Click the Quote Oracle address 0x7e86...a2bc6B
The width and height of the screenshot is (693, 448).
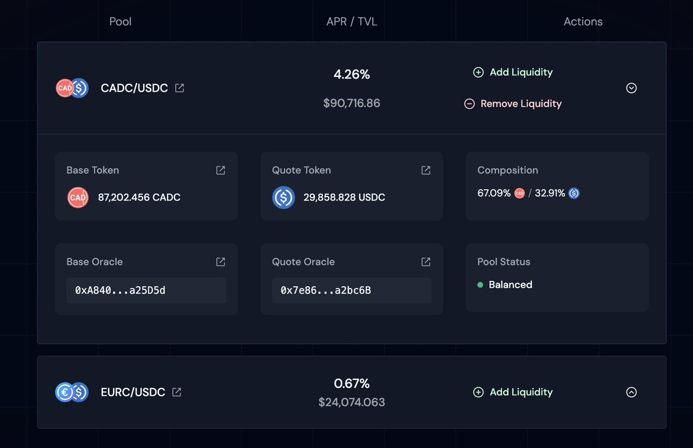click(352, 290)
